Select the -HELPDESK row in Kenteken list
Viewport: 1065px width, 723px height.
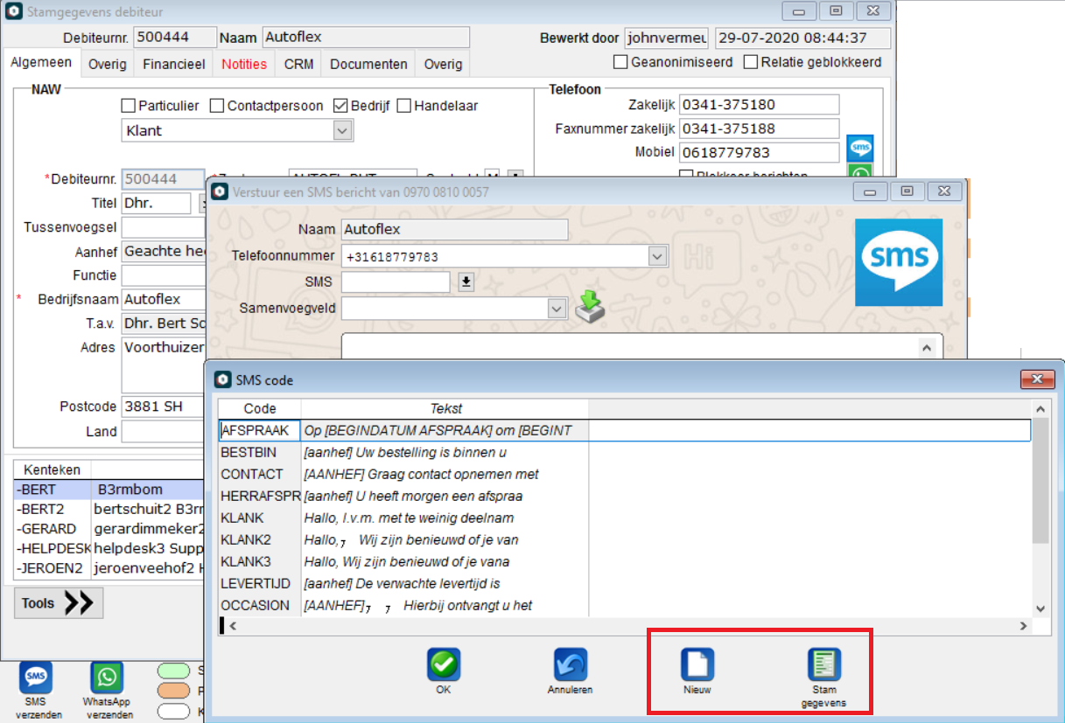tap(109, 549)
